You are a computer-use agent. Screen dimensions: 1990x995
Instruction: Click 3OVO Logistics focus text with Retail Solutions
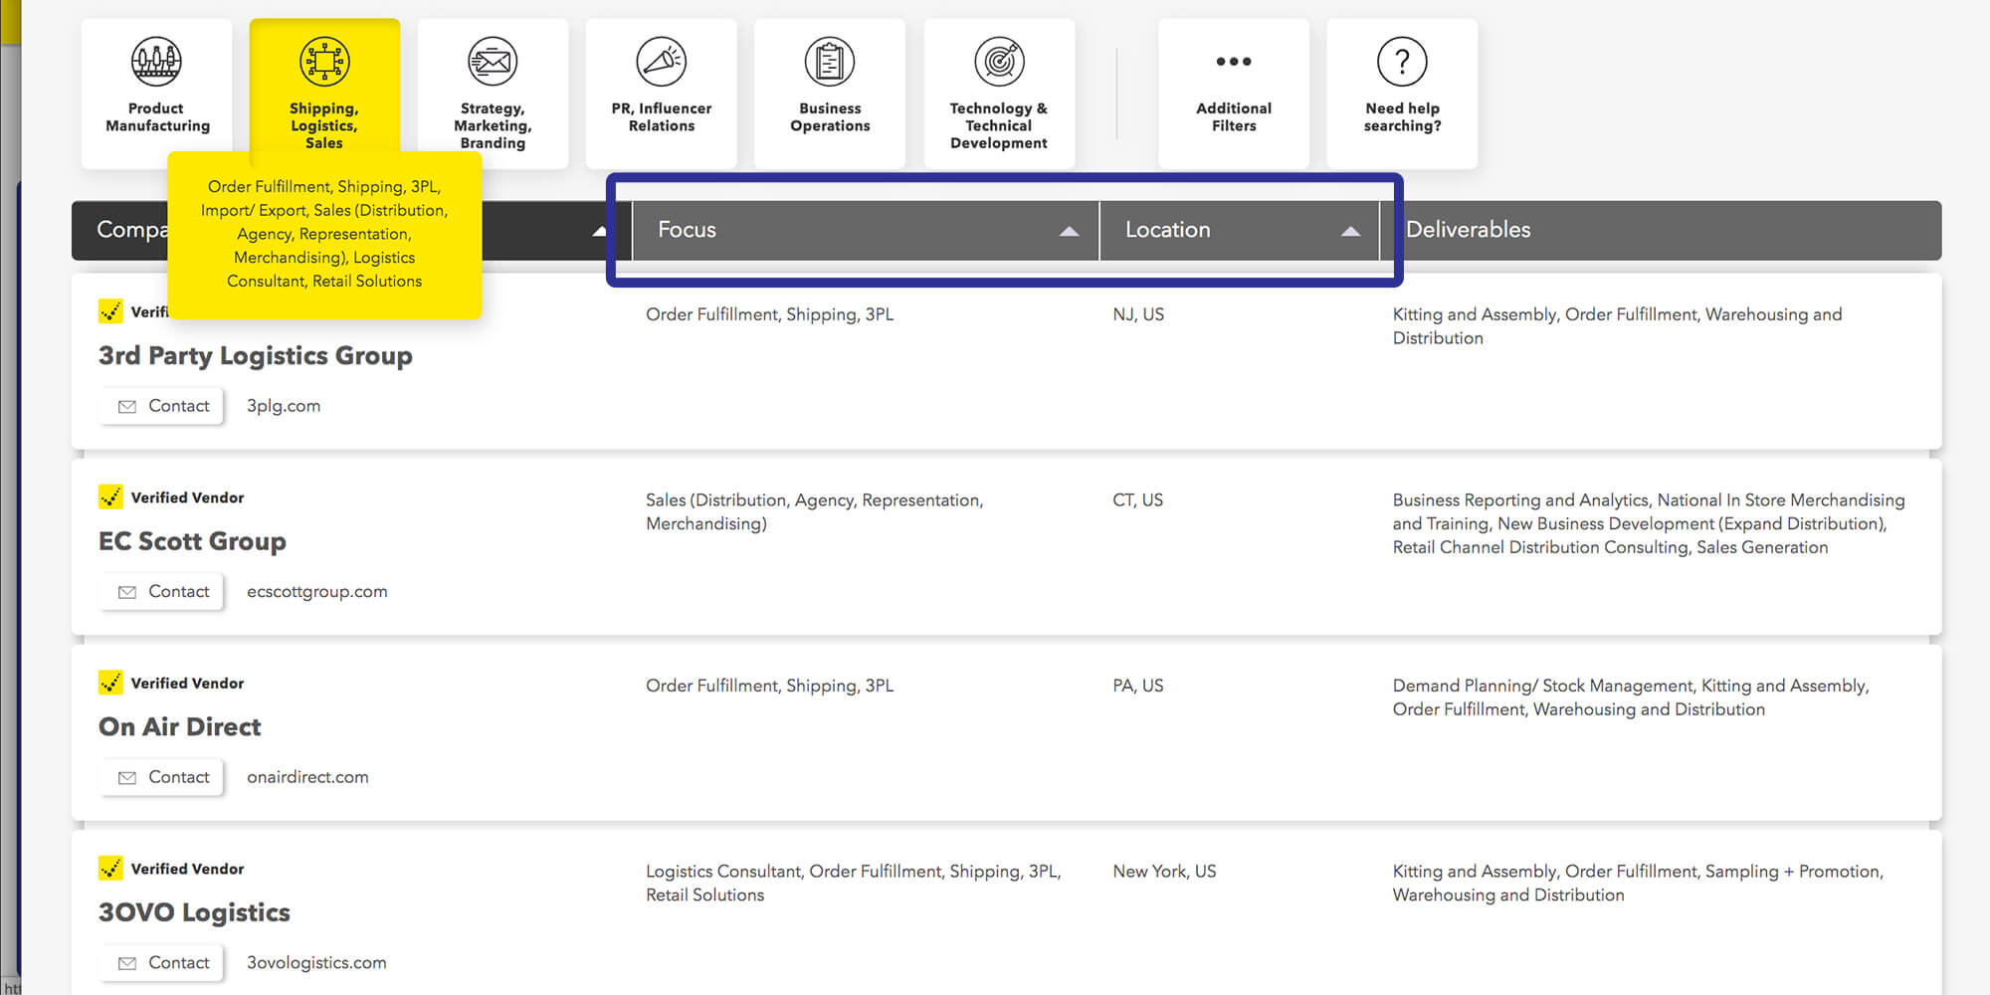click(854, 883)
